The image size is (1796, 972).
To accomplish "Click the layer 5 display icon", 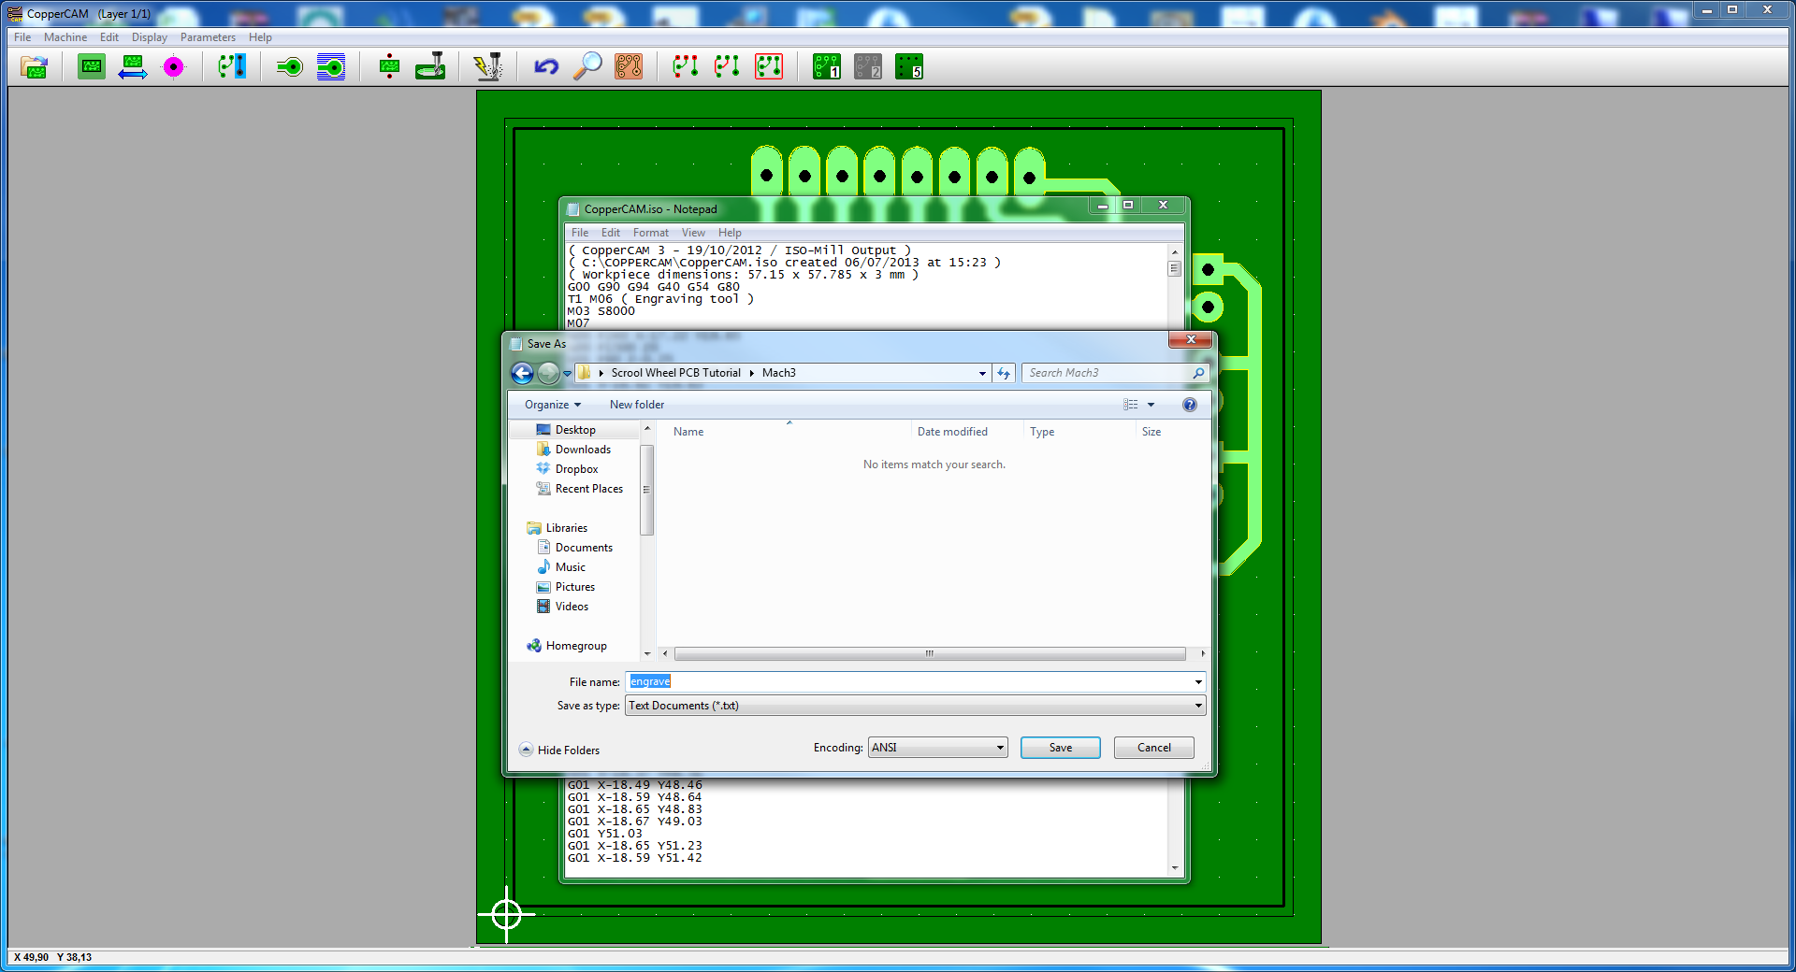I will (x=910, y=66).
